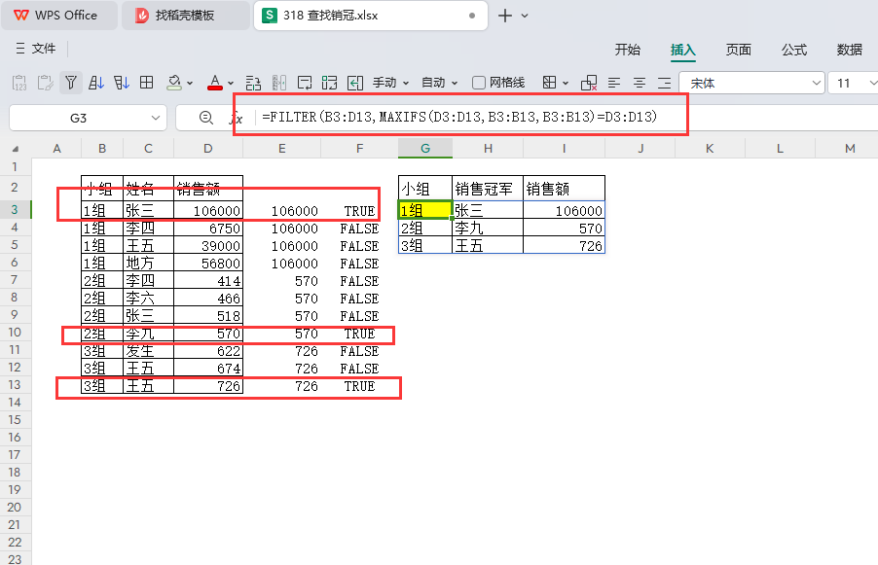This screenshot has height=565, width=878.
Task: Click cell 地方 in column C
Action: point(148,263)
